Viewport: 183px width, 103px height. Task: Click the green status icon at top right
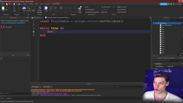(171, 4)
